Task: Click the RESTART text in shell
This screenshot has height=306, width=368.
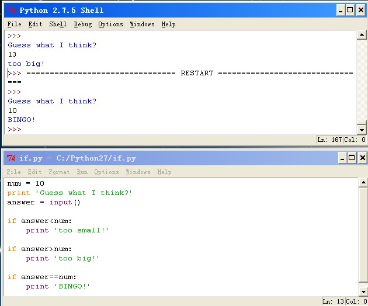Action: click(197, 73)
